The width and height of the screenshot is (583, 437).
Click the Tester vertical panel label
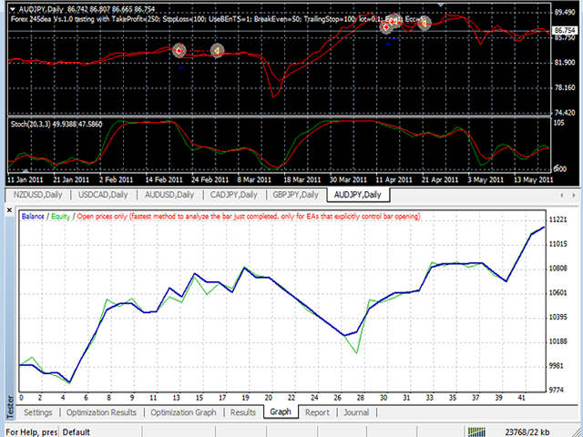10,406
